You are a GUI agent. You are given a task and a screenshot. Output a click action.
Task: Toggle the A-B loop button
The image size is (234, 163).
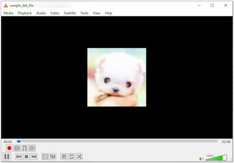click(25, 148)
